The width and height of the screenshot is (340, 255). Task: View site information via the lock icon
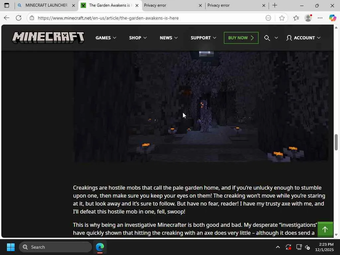pyautogui.click(x=32, y=18)
